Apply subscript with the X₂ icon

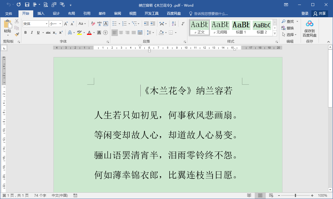pos(55,33)
